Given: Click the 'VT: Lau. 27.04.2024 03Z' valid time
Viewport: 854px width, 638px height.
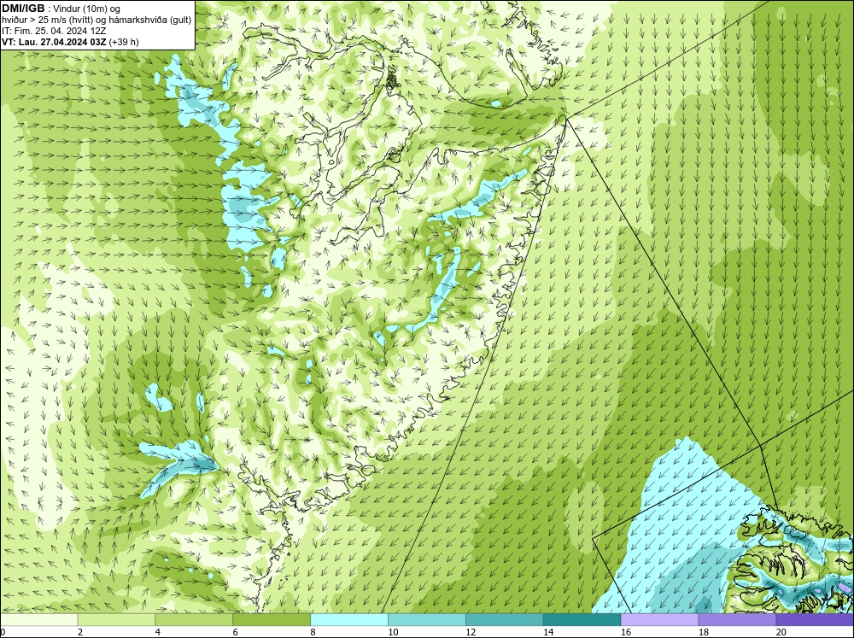Looking at the screenshot, I should (55, 42).
